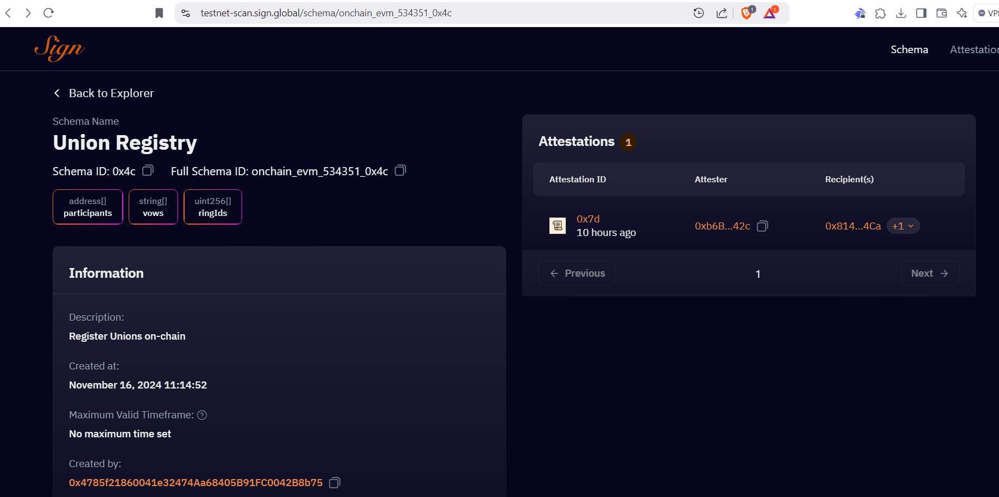999x497 pixels.
Task: Click the Attestation ID column header
Action: [x=578, y=179]
